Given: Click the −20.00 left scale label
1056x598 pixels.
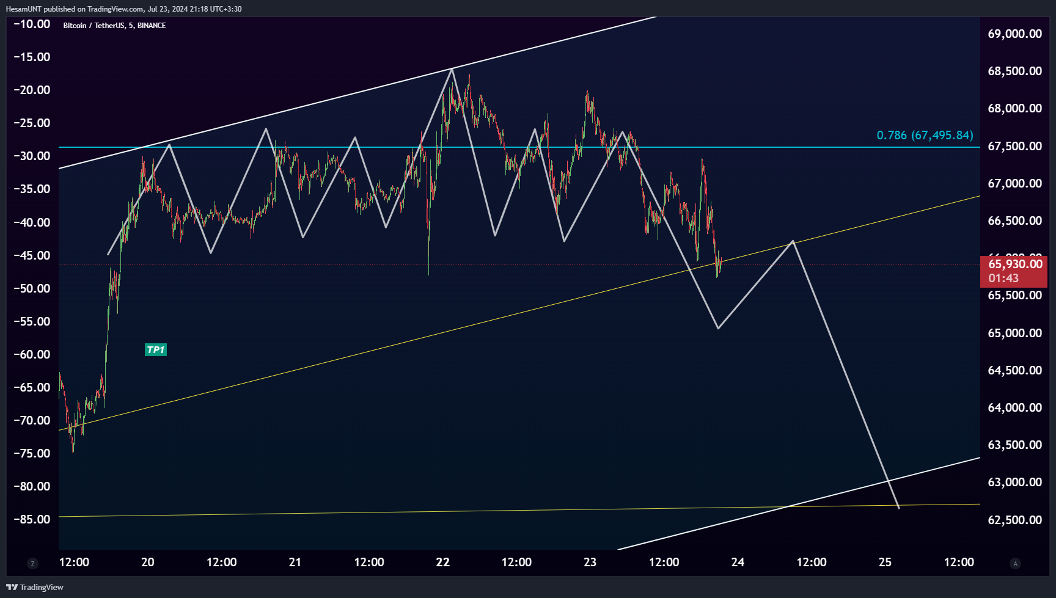Looking at the screenshot, I should click(32, 90).
